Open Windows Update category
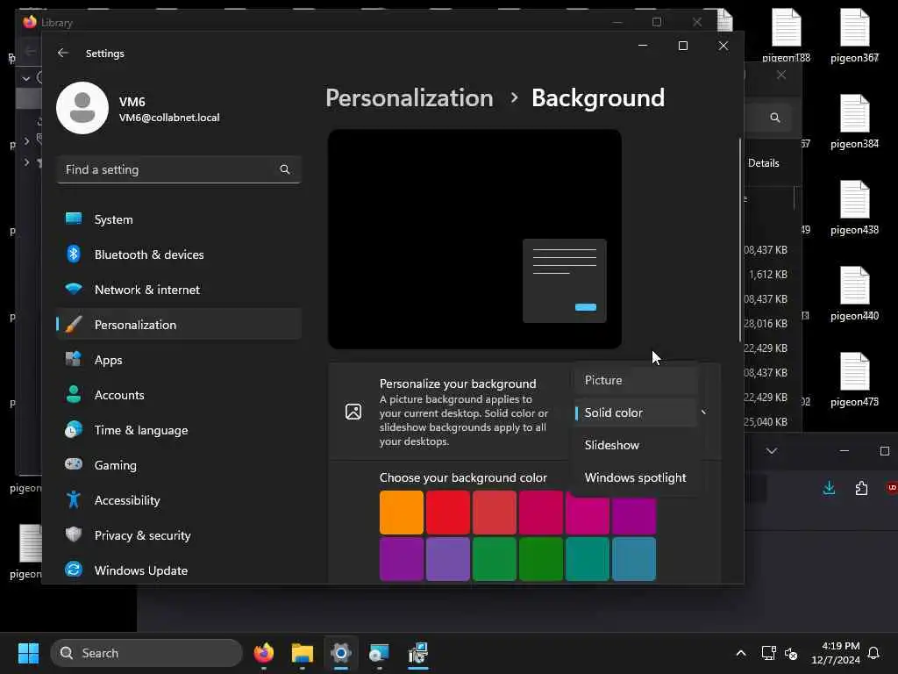Viewport: 898px width, 674px height. pyautogui.click(x=179, y=570)
